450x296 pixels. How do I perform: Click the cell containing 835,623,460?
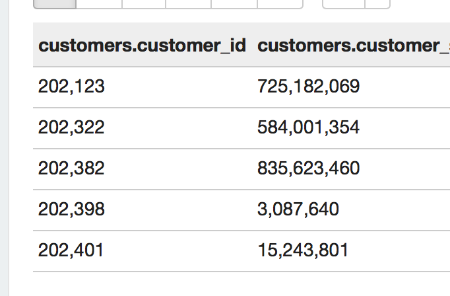(308, 168)
